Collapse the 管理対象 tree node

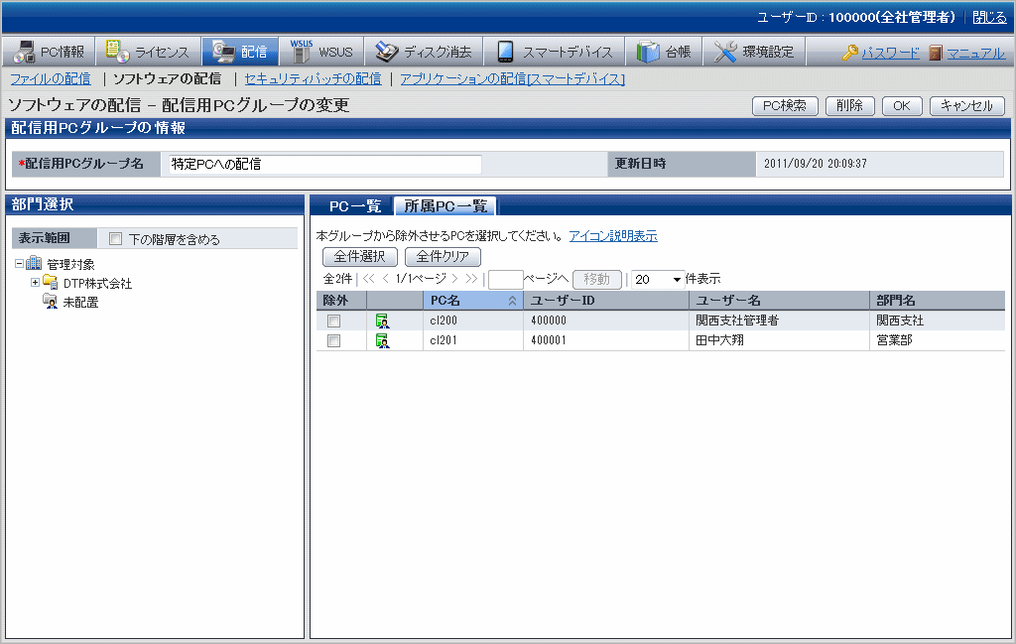(20, 264)
